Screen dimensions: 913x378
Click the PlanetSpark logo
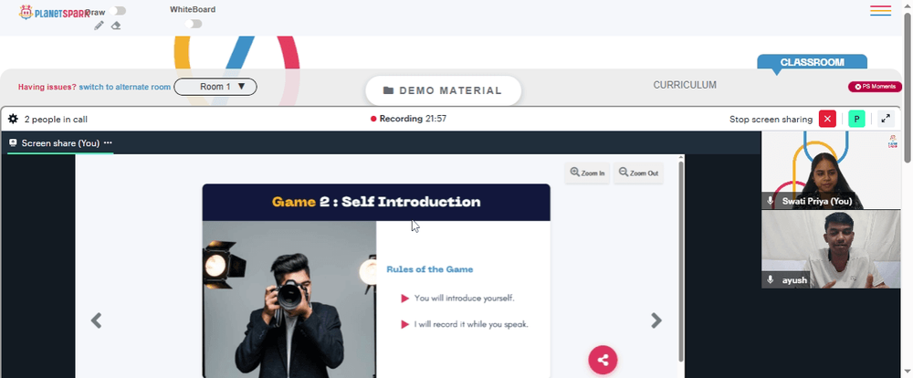pyautogui.click(x=54, y=12)
